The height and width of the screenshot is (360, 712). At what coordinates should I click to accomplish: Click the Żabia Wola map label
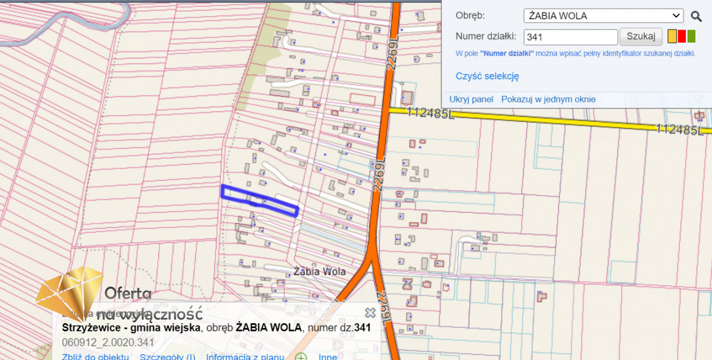click(320, 272)
